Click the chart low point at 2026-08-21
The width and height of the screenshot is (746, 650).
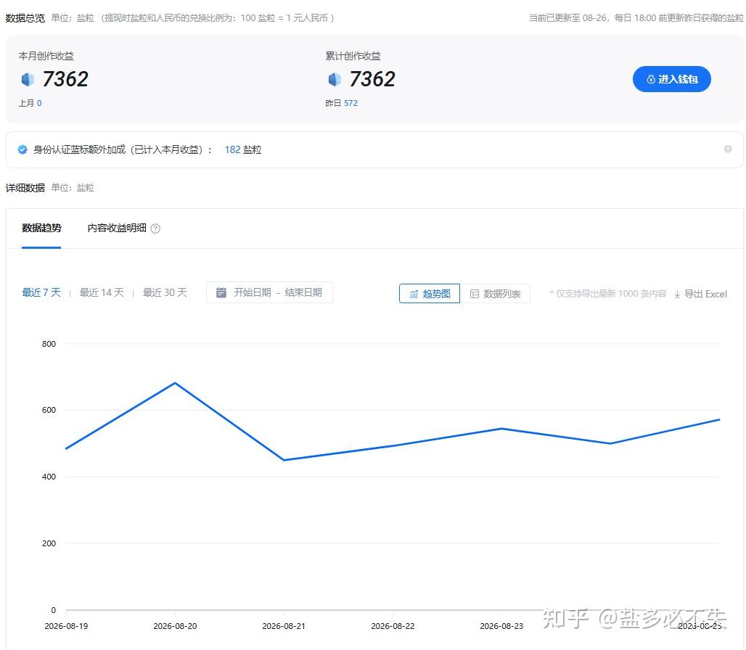click(x=284, y=460)
